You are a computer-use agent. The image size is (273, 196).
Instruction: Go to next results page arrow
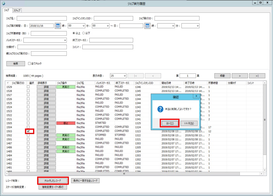239,76
